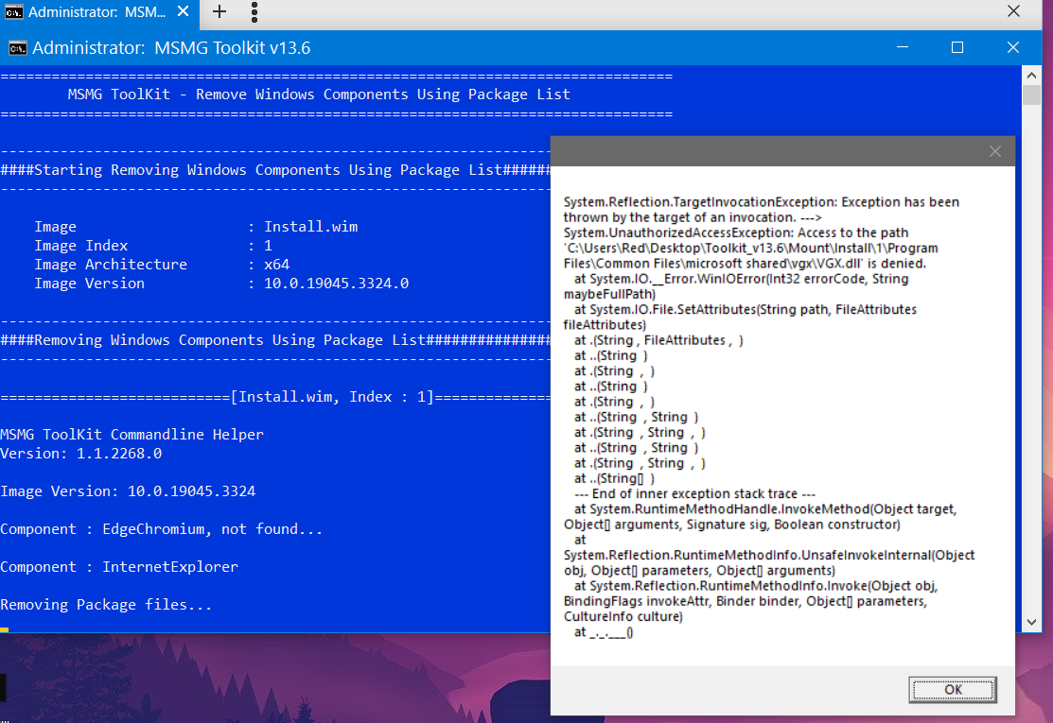Click the image version '10.0.19045.3324.0'

[x=336, y=283]
